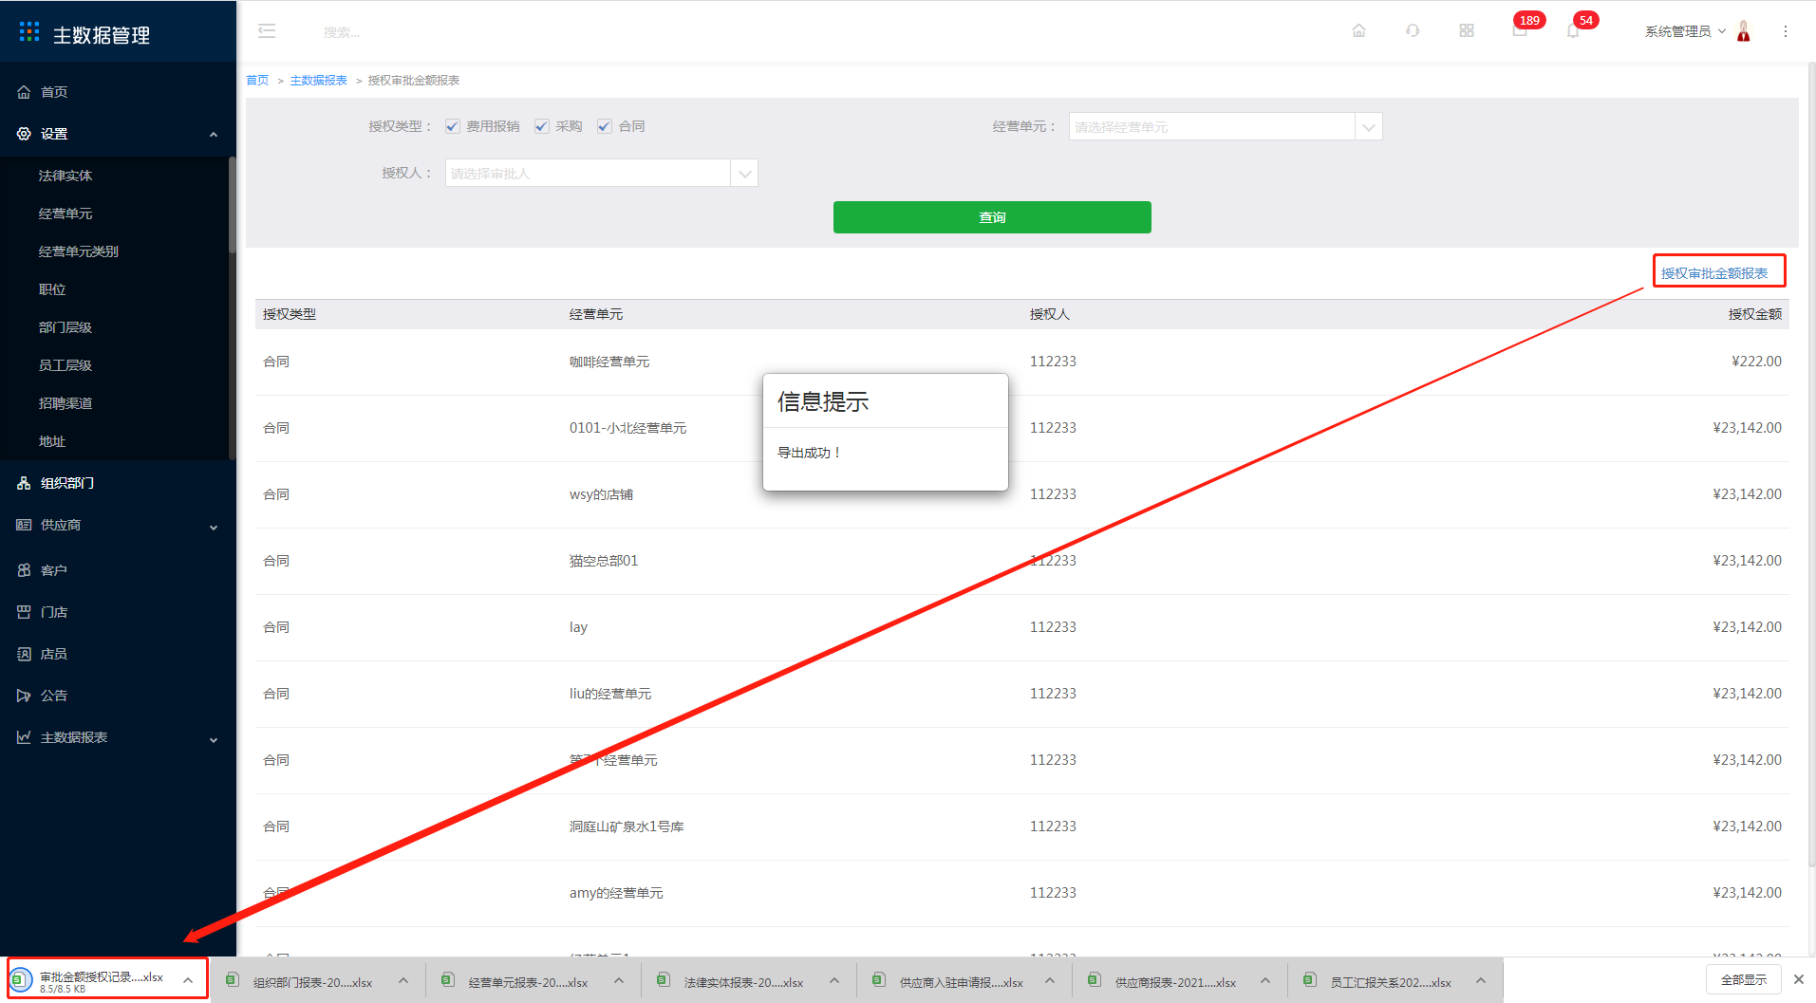Toggle the 采购 checkbox
This screenshot has width=1816, height=1003.
542,126
